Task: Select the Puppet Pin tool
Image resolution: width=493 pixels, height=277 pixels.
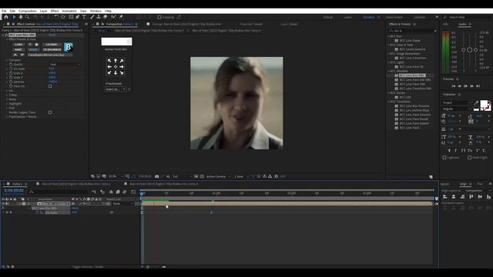Action: coord(121,17)
